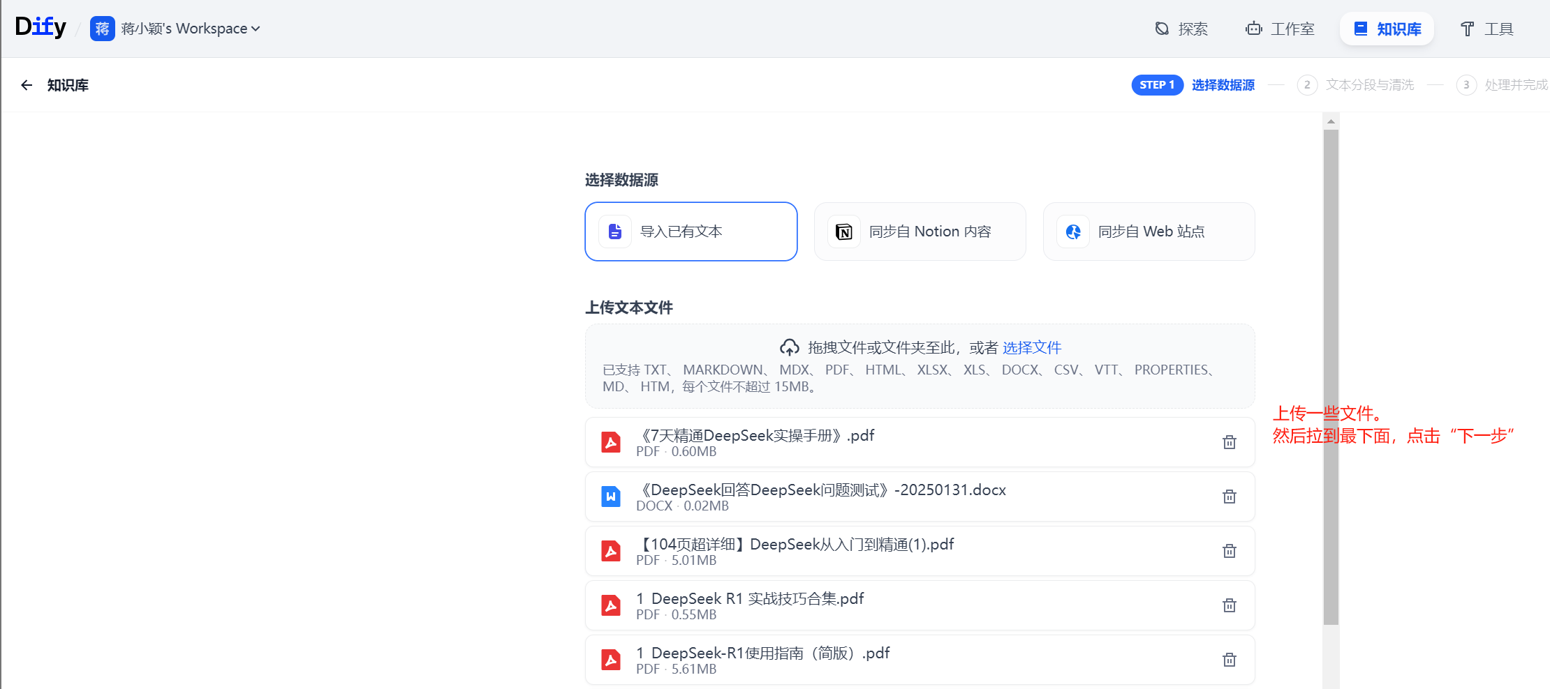Click the 选择数据源 step label

[1223, 85]
